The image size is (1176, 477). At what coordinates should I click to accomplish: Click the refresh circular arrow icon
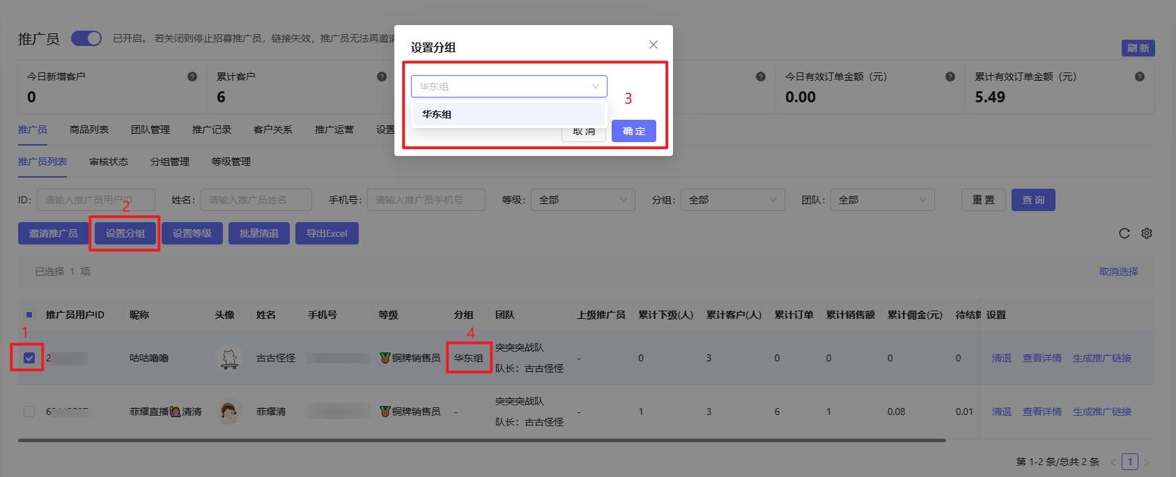coord(1124,233)
